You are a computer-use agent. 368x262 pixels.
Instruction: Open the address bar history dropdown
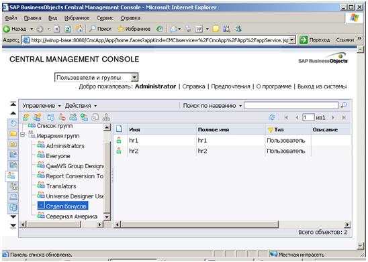point(291,40)
